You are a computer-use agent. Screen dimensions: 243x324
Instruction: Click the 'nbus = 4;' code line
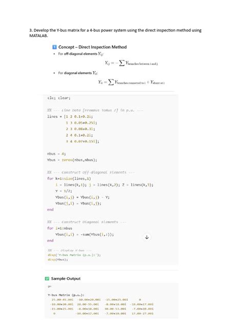click(x=56, y=154)
